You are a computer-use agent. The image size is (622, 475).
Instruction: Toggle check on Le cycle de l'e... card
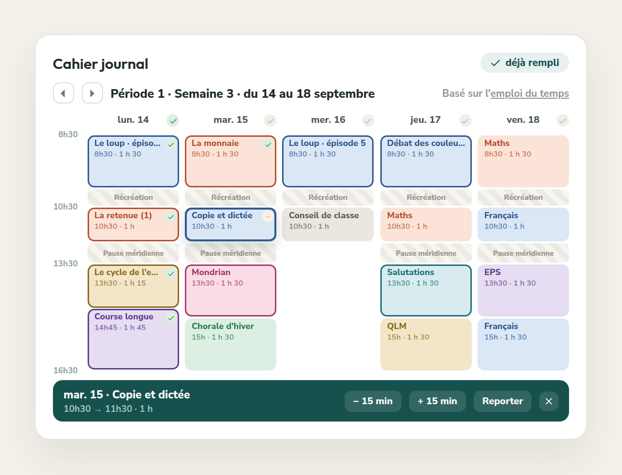171,274
